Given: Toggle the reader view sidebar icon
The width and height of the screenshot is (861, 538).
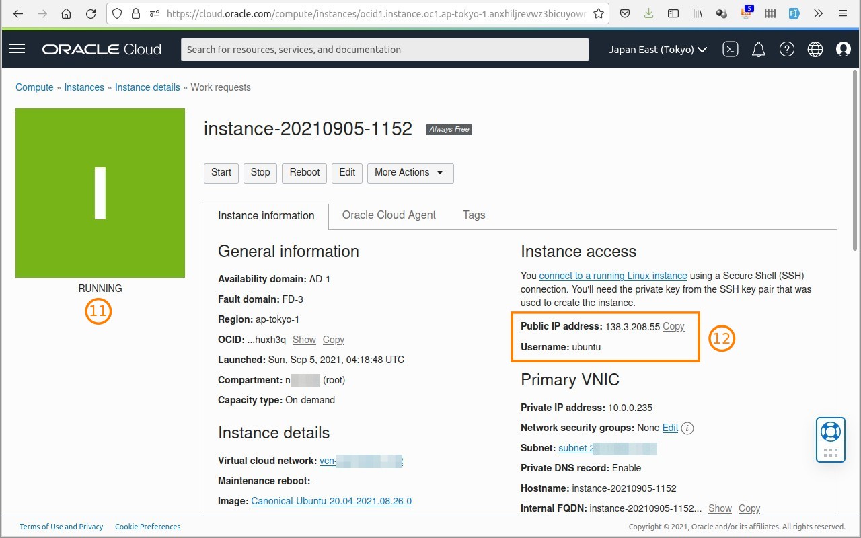Looking at the screenshot, I should (x=673, y=13).
